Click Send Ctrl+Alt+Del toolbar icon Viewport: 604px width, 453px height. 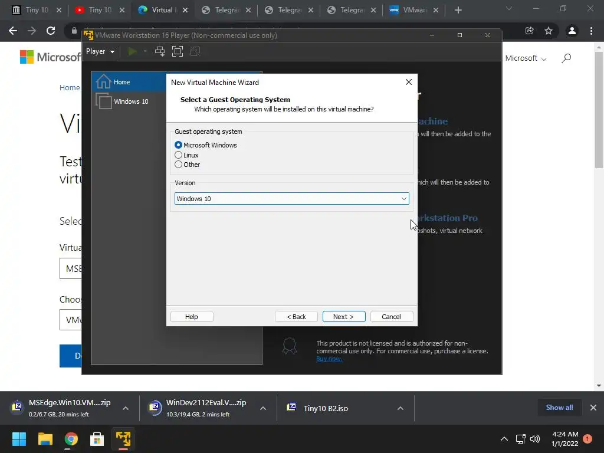[160, 51]
